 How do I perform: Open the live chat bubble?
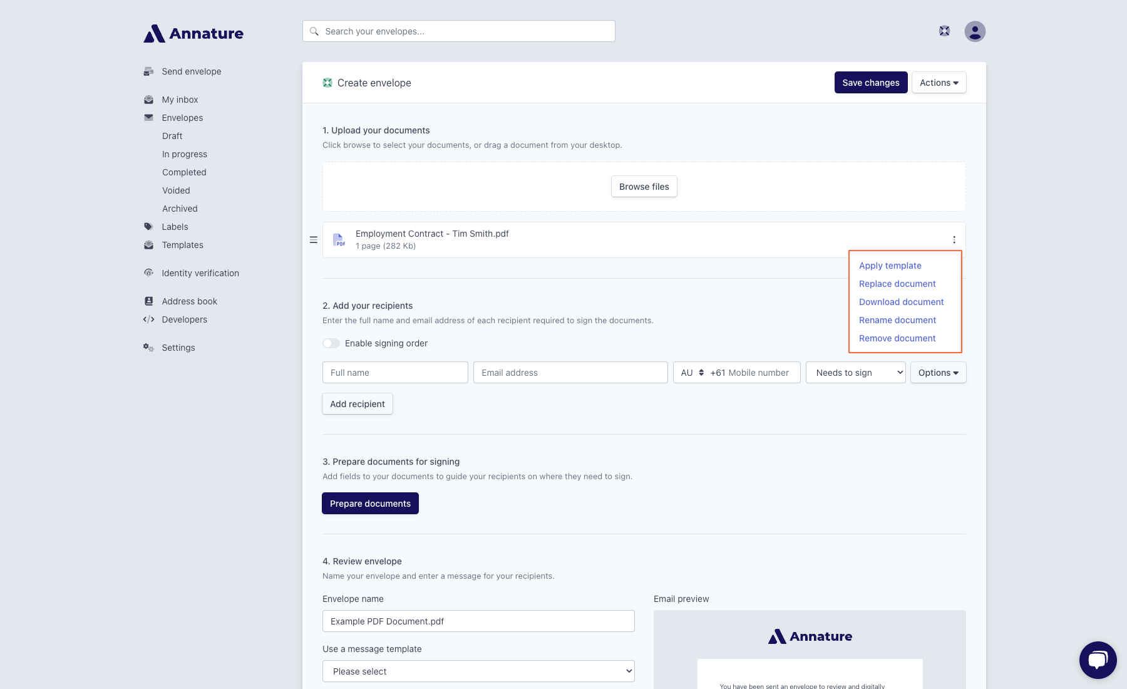pos(1098,660)
